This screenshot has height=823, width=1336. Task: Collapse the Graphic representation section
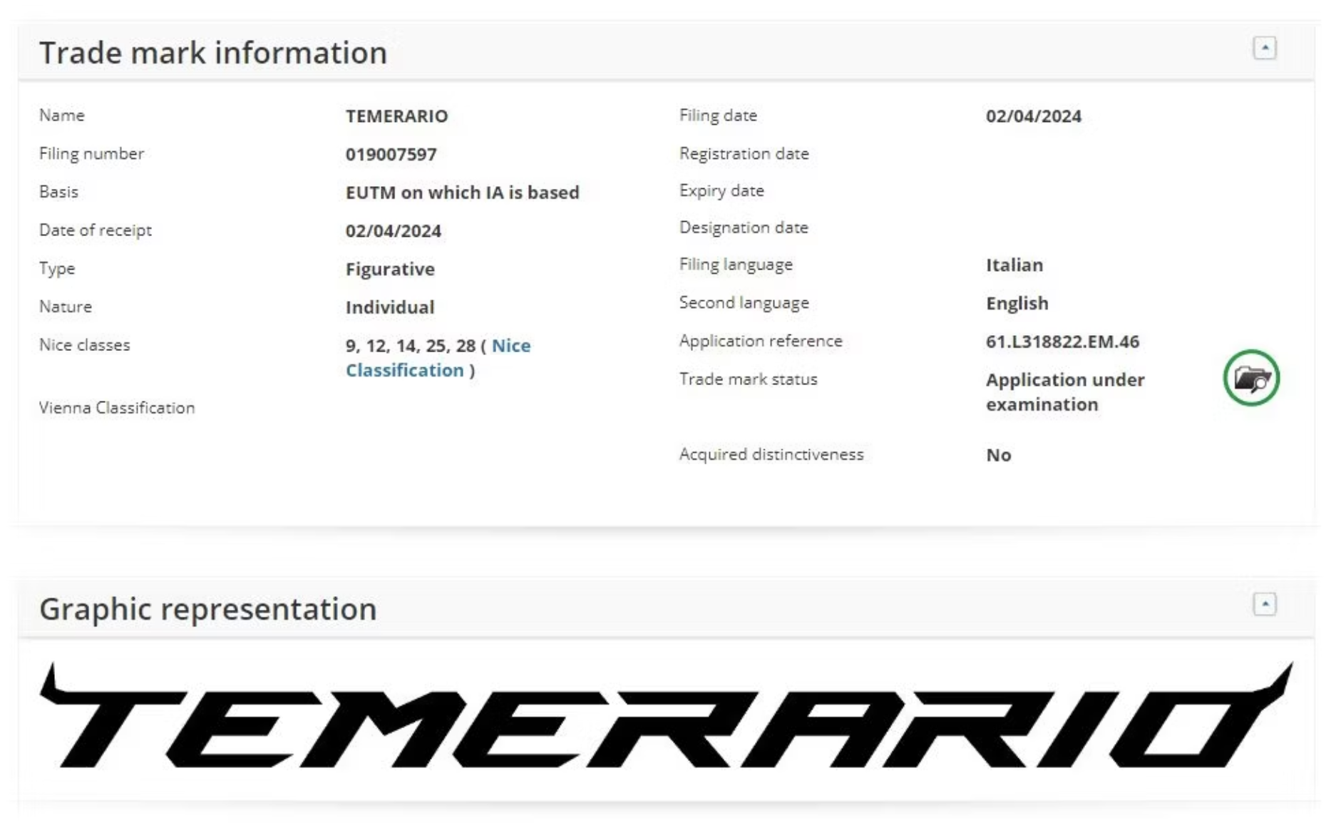click(x=1265, y=605)
